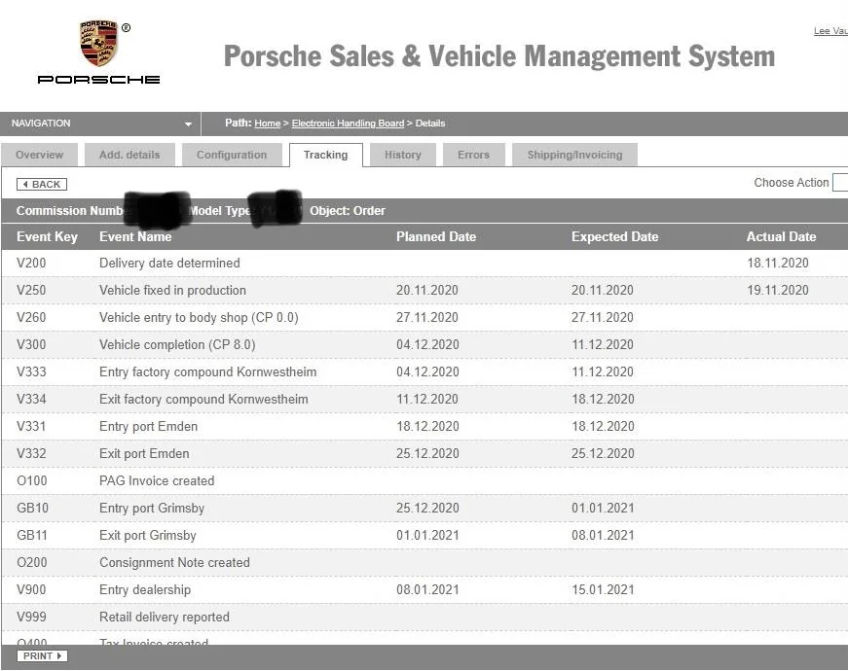Select 'Vehicle entry to body shop (CP 0.0)'
The image size is (848, 671).
pos(199,317)
